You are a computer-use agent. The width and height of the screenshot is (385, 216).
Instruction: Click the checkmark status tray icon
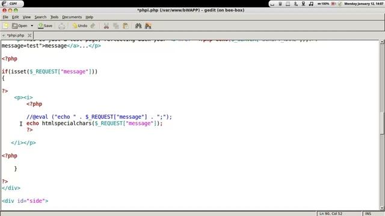tap(340, 4)
